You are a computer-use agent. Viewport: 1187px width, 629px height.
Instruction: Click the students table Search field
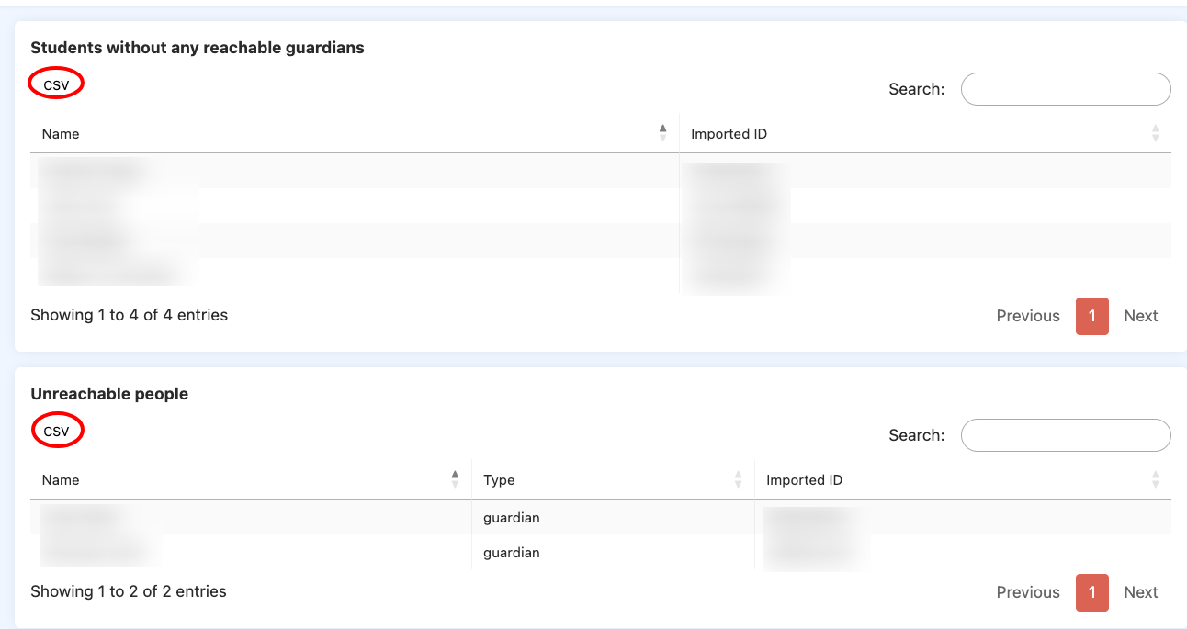pos(1065,88)
